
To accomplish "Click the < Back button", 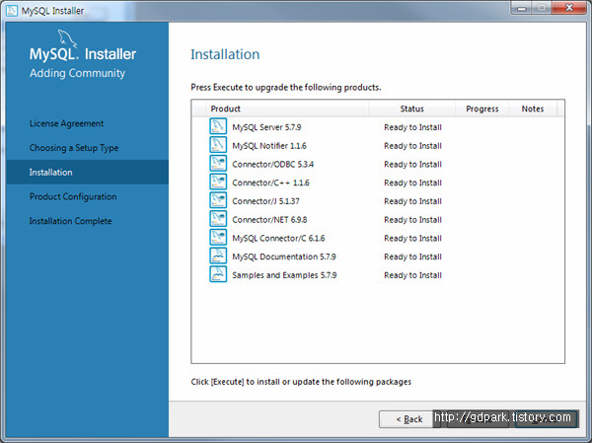I will (x=409, y=419).
